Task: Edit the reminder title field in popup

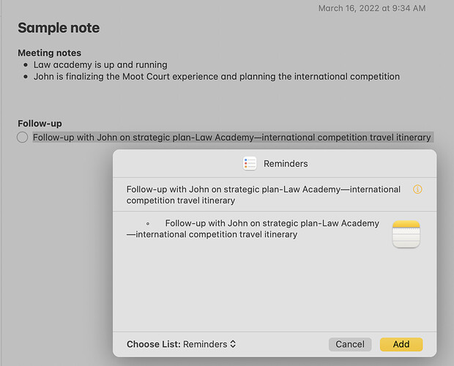Action: (264, 195)
